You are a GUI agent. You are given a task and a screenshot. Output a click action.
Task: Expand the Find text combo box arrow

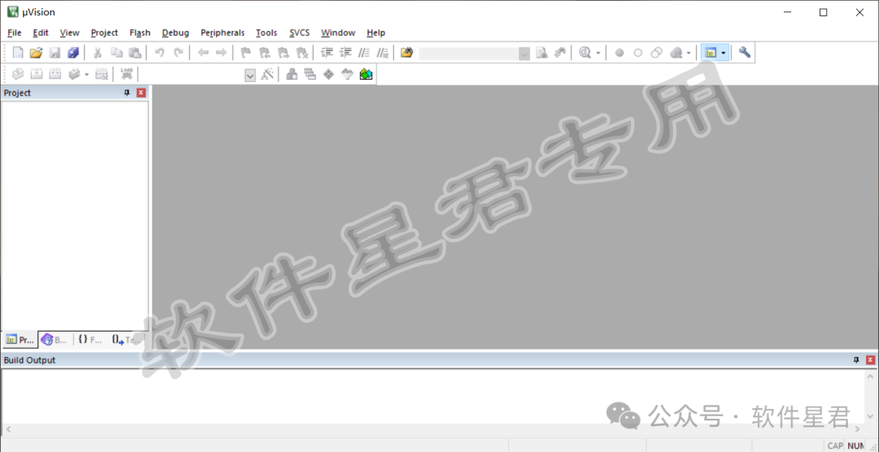(x=524, y=54)
